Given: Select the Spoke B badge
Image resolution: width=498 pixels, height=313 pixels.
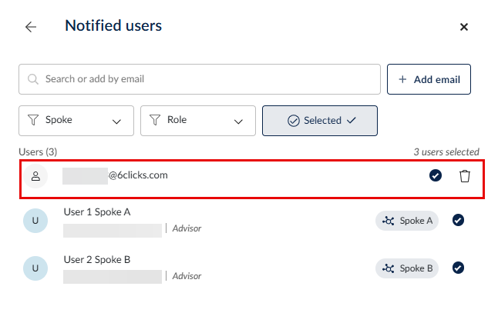Looking at the screenshot, I should tap(408, 268).
